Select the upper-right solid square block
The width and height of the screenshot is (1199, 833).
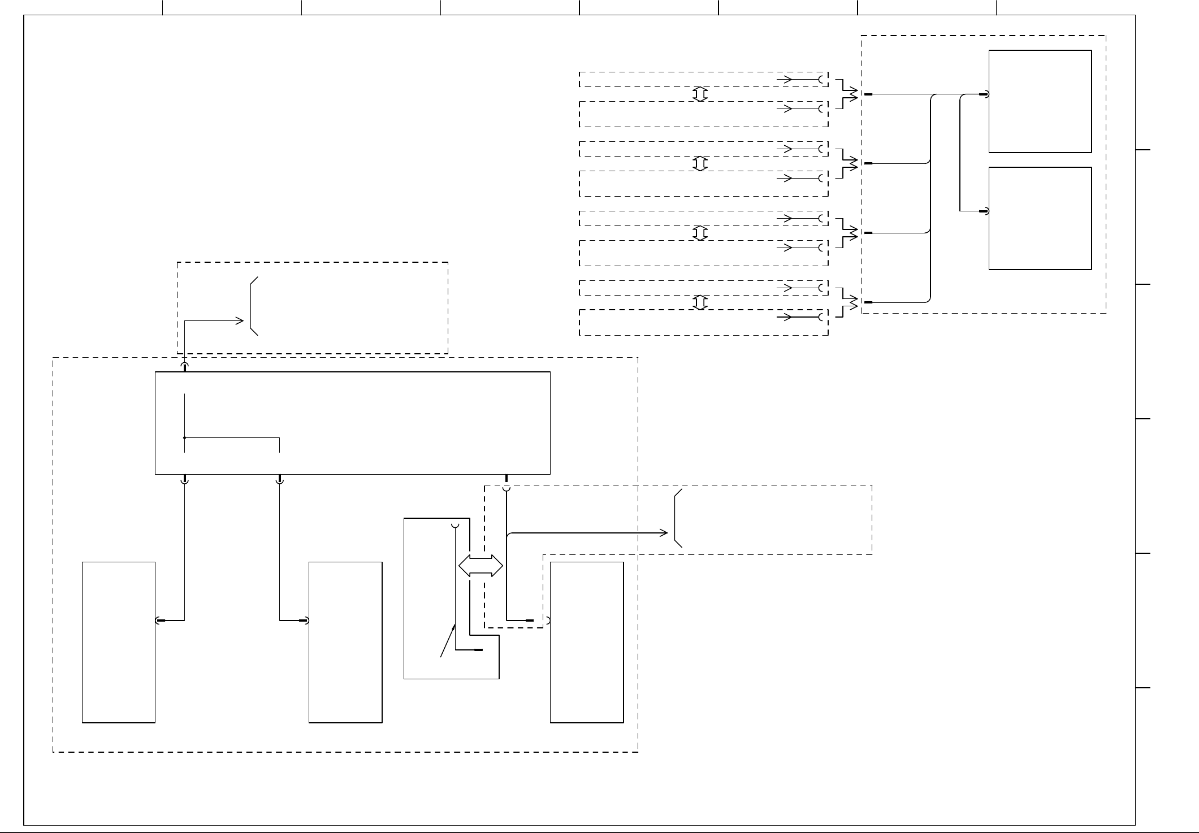click(x=1040, y=101)
